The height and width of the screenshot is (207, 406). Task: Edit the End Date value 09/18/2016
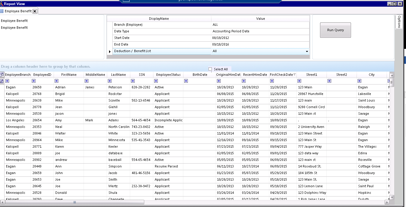pyautogui.click(x=260, y=44)
